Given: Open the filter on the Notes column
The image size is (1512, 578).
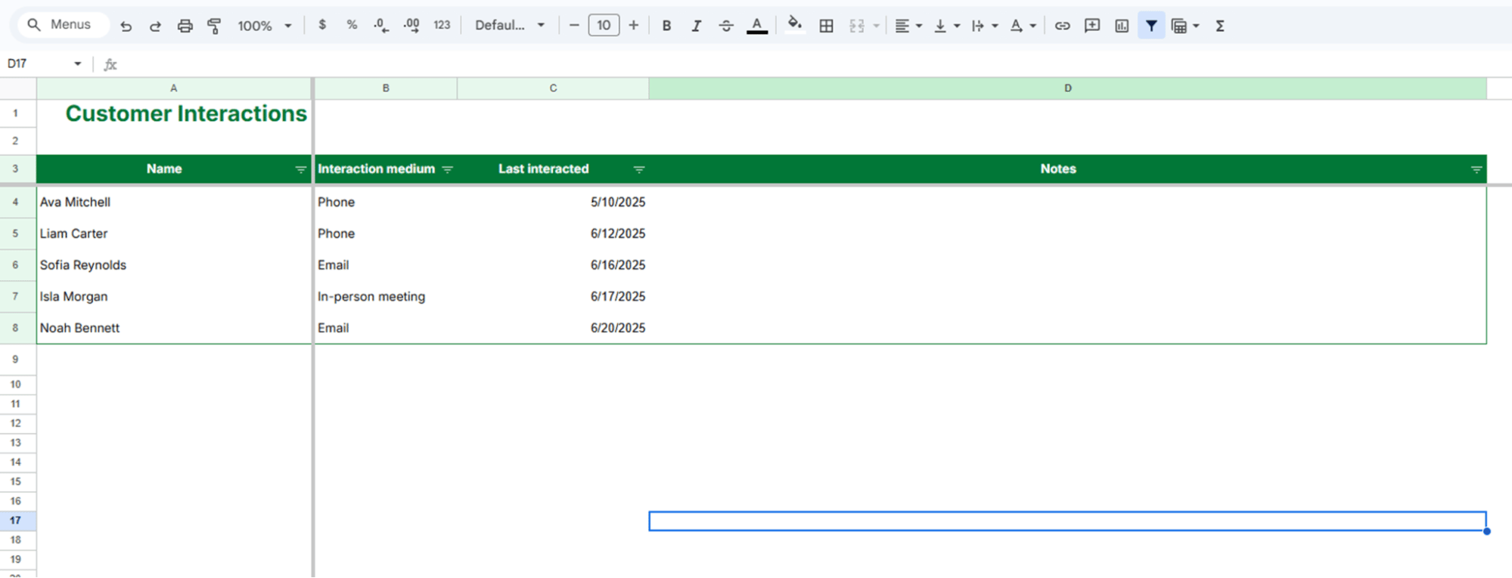Looking at the screenshot, I should pos(1476,169).
